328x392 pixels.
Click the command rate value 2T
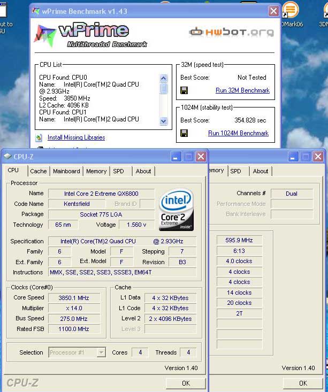(239, 313)
